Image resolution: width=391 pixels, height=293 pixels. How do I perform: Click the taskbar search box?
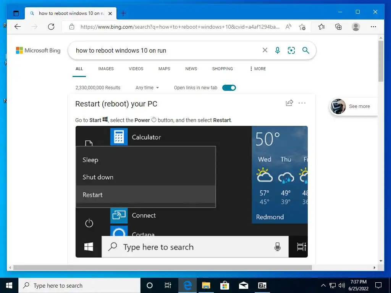pos(79,285)
